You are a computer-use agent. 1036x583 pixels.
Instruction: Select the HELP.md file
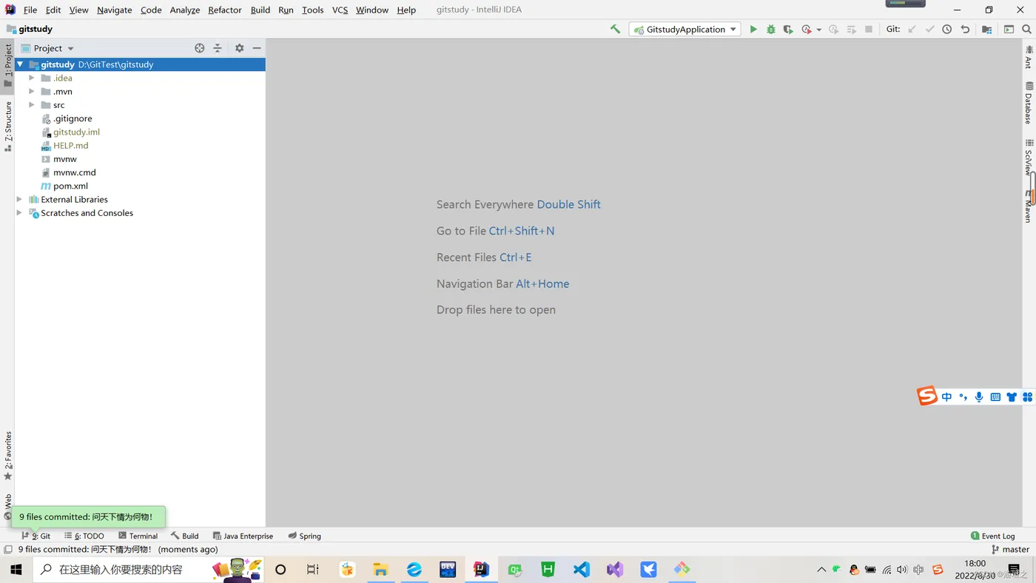pos(70,146)
